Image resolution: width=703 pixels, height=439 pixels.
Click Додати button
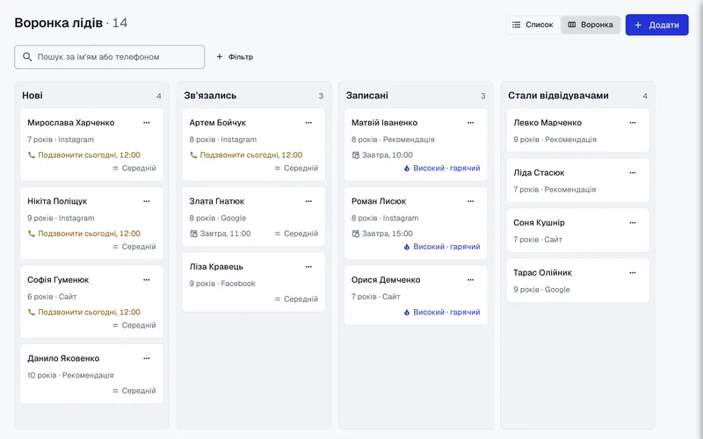pos(656,25)
